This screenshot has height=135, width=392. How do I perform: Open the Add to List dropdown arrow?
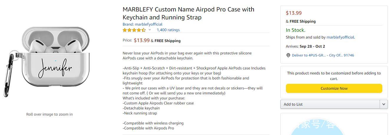click(383, 104)
